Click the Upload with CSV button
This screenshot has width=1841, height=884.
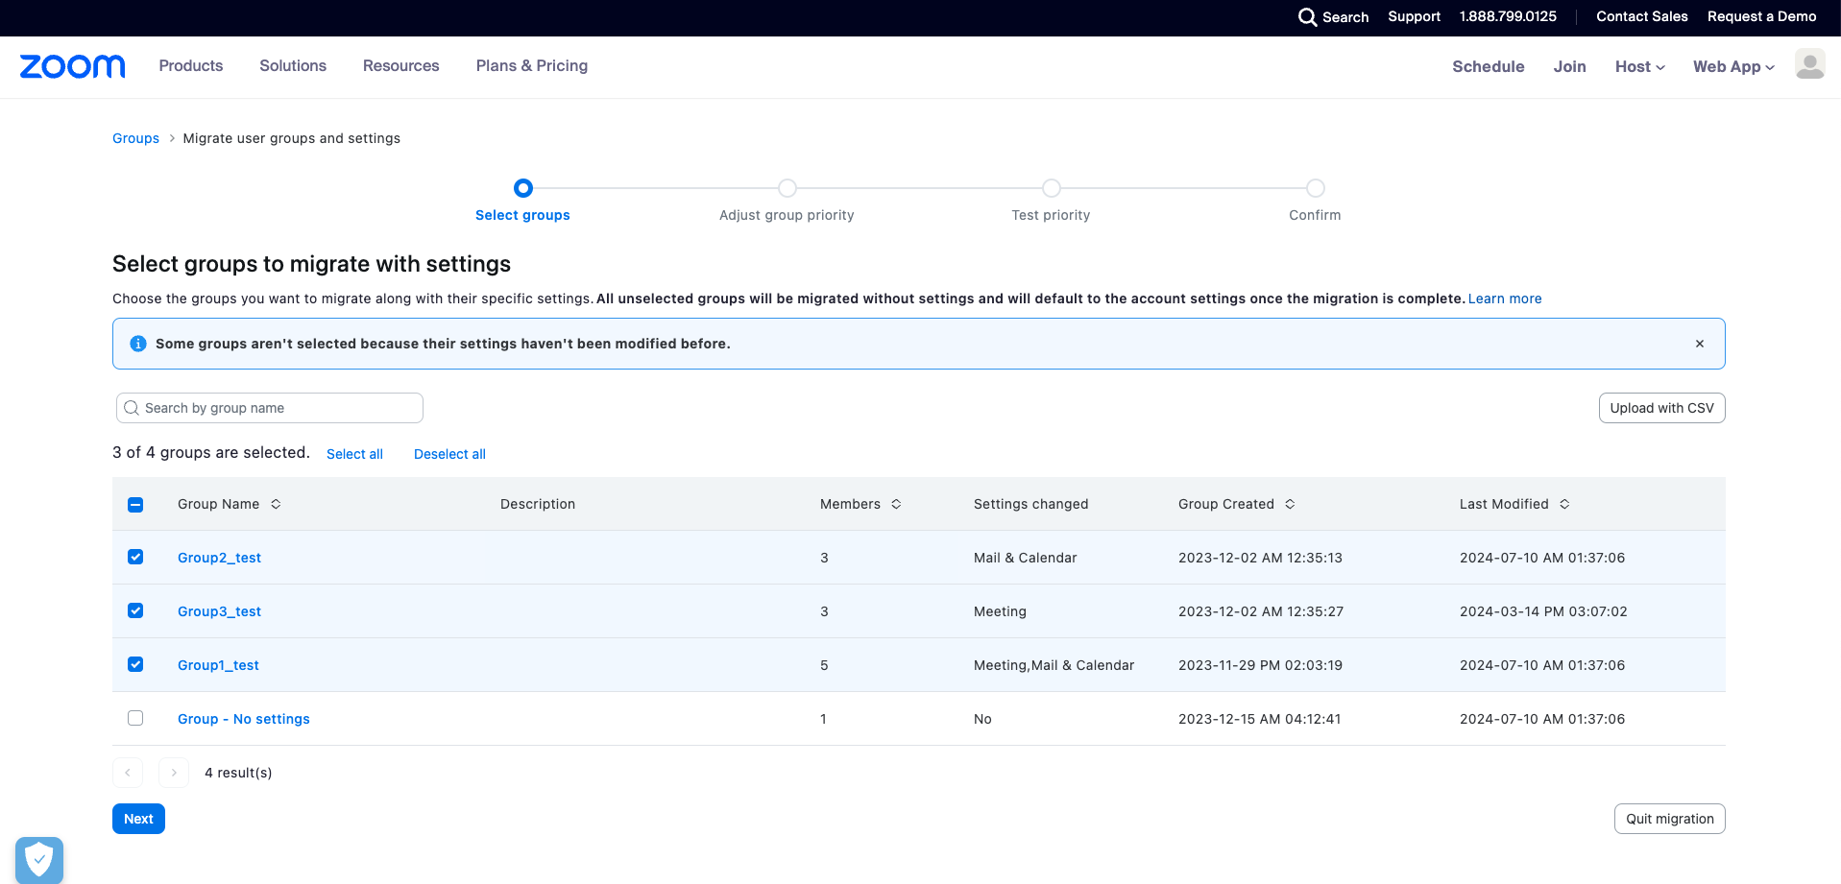[1661, 408]
